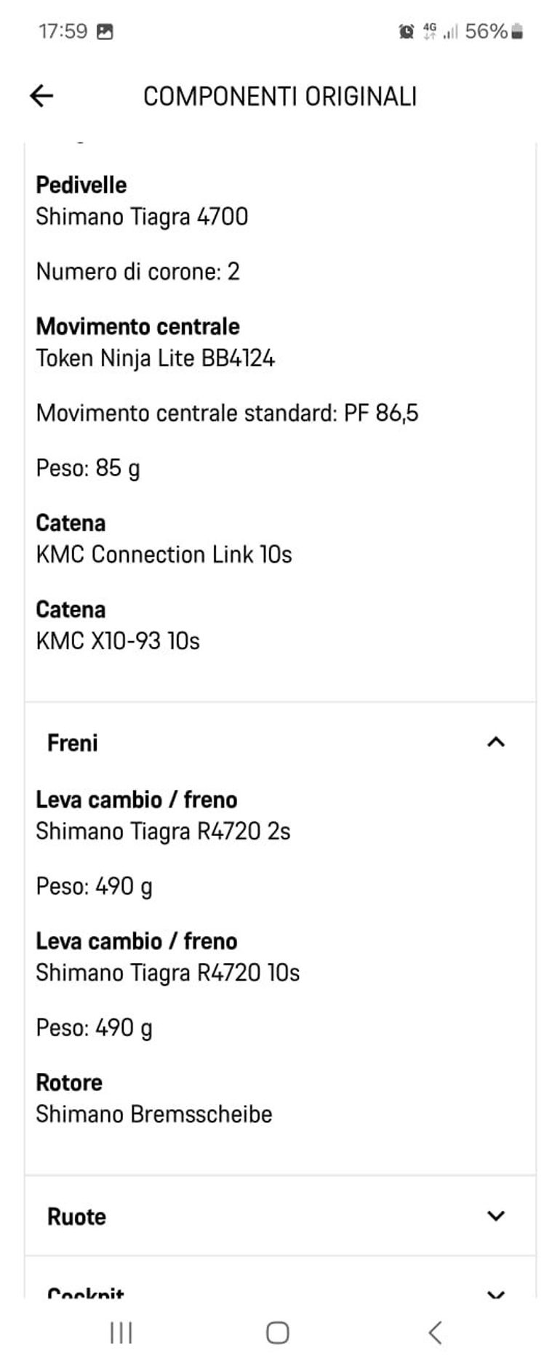Tap the COMPONENTI ORIGINALI page title
The height and width of the screenshot is (1368, 560).
click(280, 96)
